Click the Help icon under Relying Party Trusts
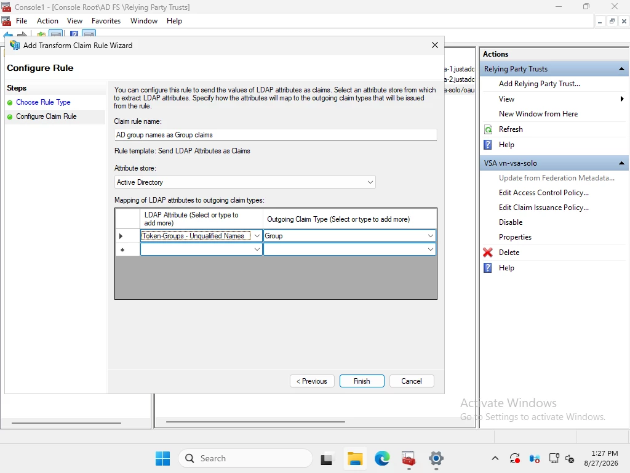The height and width of the screenshot is (473, 630). pyautogui.click(x=488, y=145)
